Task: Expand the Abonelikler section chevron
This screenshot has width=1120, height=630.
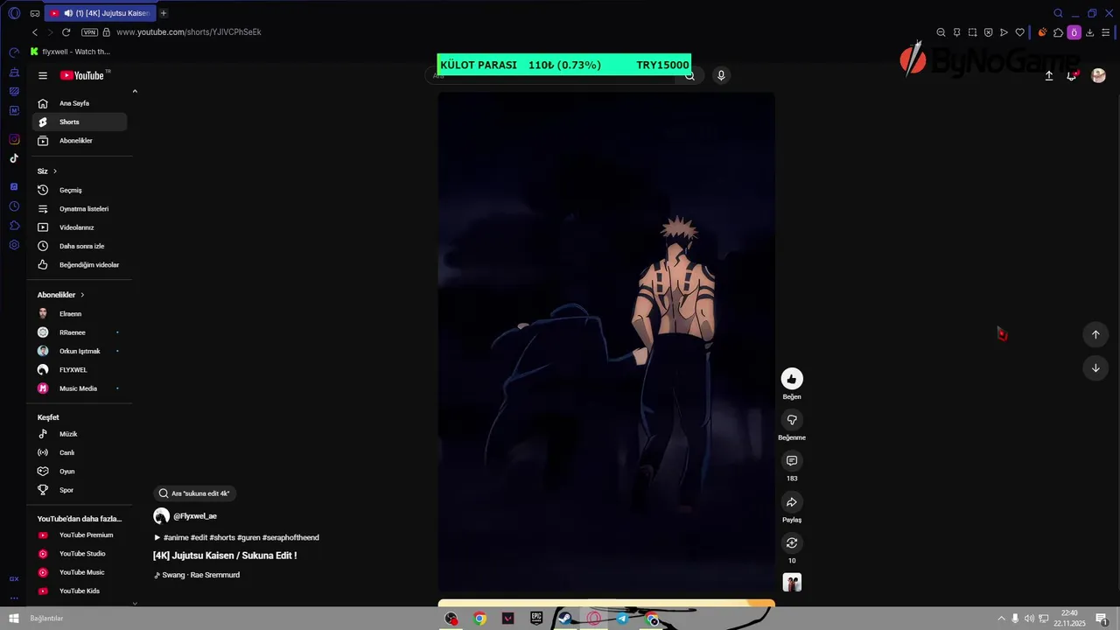Action: (82, 295)
